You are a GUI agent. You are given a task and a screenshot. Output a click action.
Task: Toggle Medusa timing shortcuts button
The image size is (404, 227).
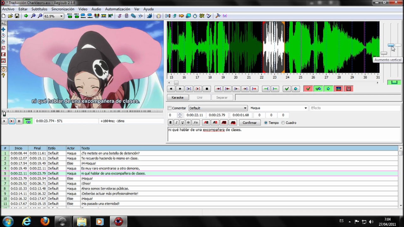348,89
